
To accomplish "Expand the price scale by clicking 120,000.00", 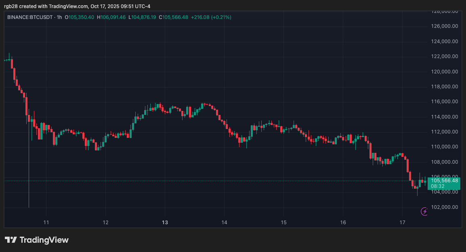I will (x=444, y=71).
